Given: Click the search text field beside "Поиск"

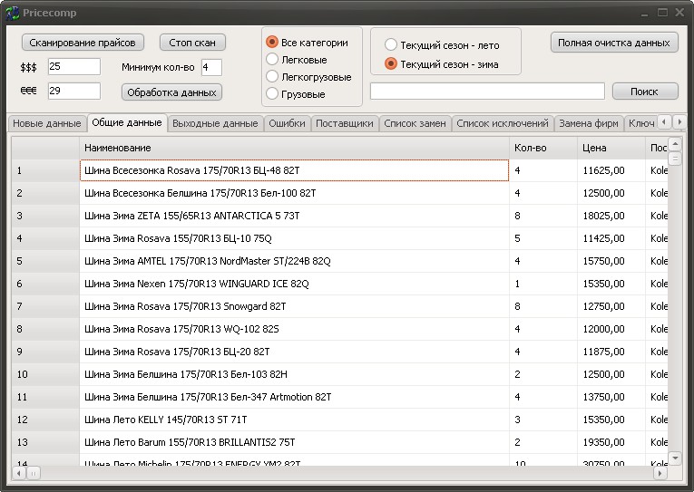Looking at the screenshot, I should tap(487, 92).
